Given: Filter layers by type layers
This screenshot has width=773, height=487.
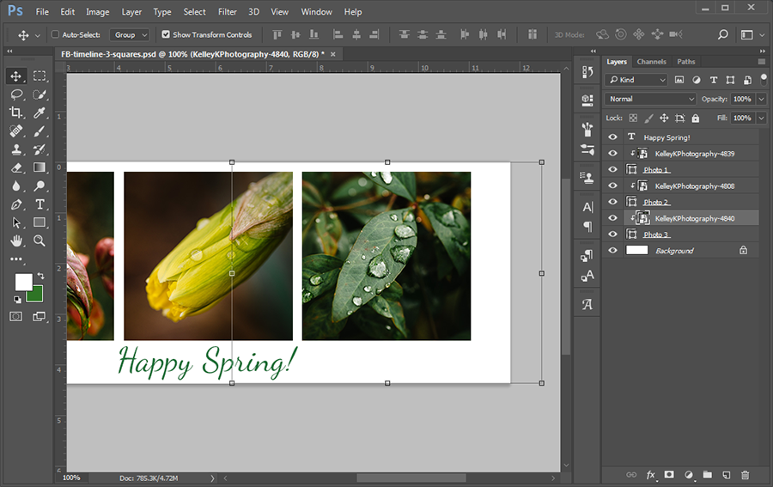Looking at the screenshot, I should (714, 80).
